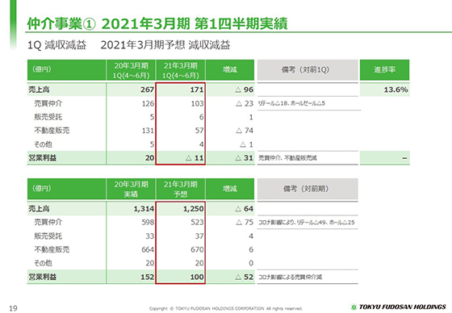The image size is (452, 313).
Task: Click the 267 sales value
Action: [147, 90]
